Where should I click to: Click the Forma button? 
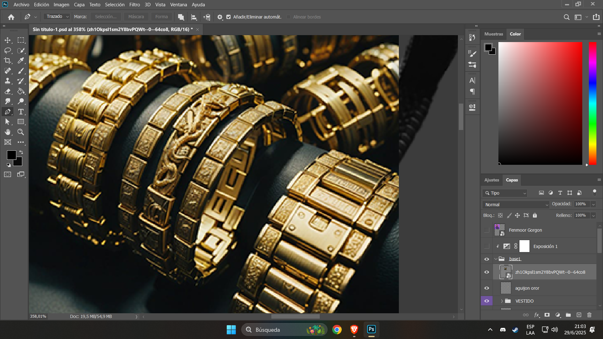coord(161,17)
